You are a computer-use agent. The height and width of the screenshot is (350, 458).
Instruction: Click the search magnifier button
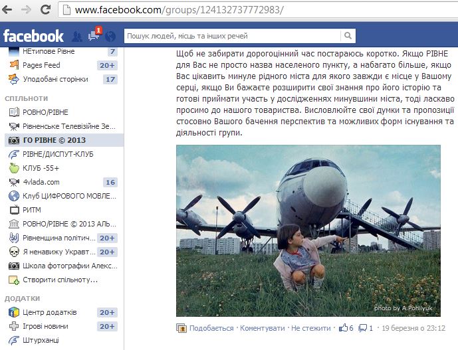348,36
